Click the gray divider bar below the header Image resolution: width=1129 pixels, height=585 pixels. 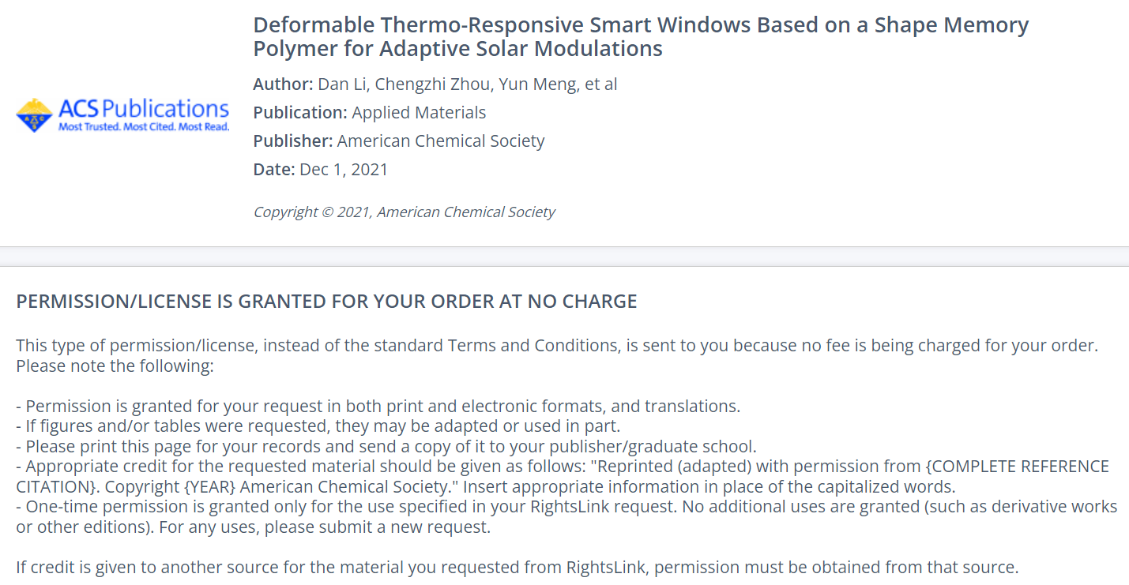pyautogui.click(x=564, y=257)
